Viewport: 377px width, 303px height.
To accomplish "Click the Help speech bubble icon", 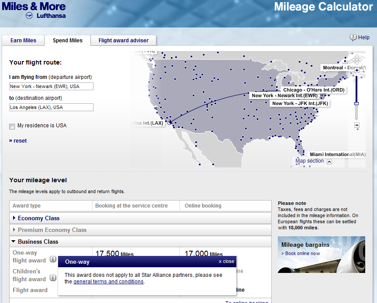I will pyautogui.click(x=353, y=38).
